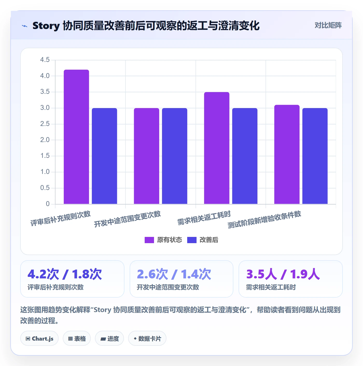Click the blue bar for 测试阶段新增验收条件数
The image size is (363, 366).
[x=315, y=156]
